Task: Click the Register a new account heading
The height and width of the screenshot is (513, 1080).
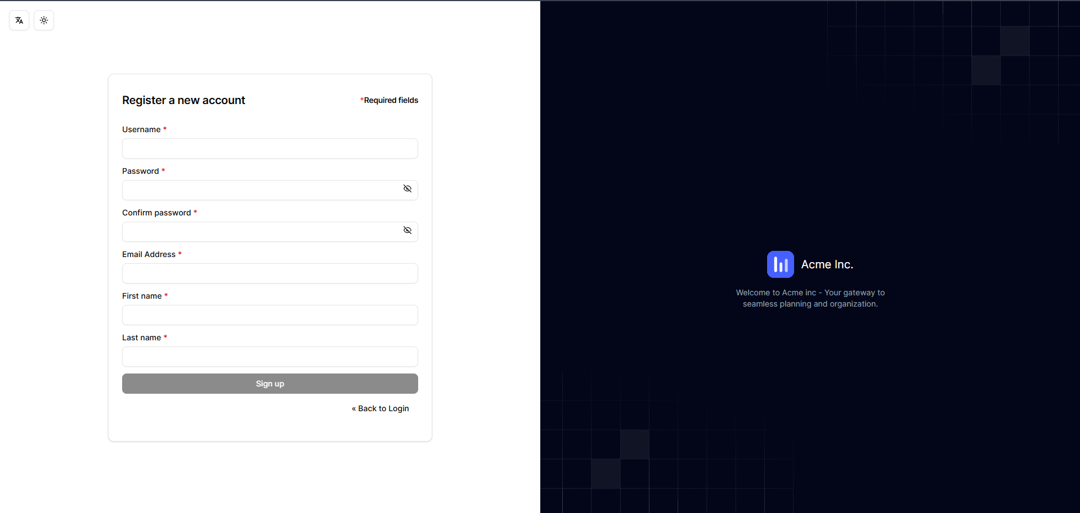Action: [x=183, y=100]
